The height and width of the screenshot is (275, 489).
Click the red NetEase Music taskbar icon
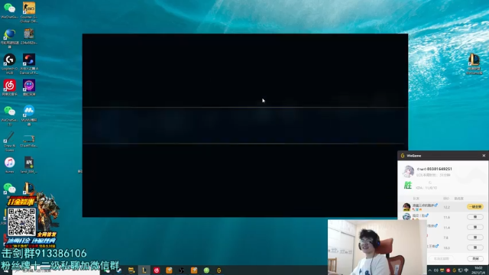coord(157,270)
